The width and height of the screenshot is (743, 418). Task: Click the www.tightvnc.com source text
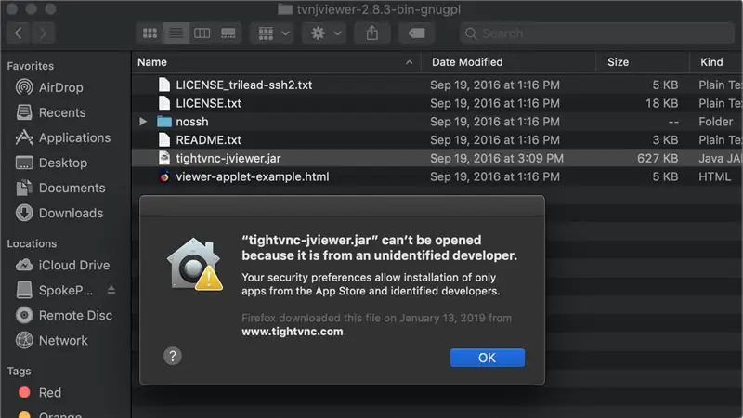(293, 332)
